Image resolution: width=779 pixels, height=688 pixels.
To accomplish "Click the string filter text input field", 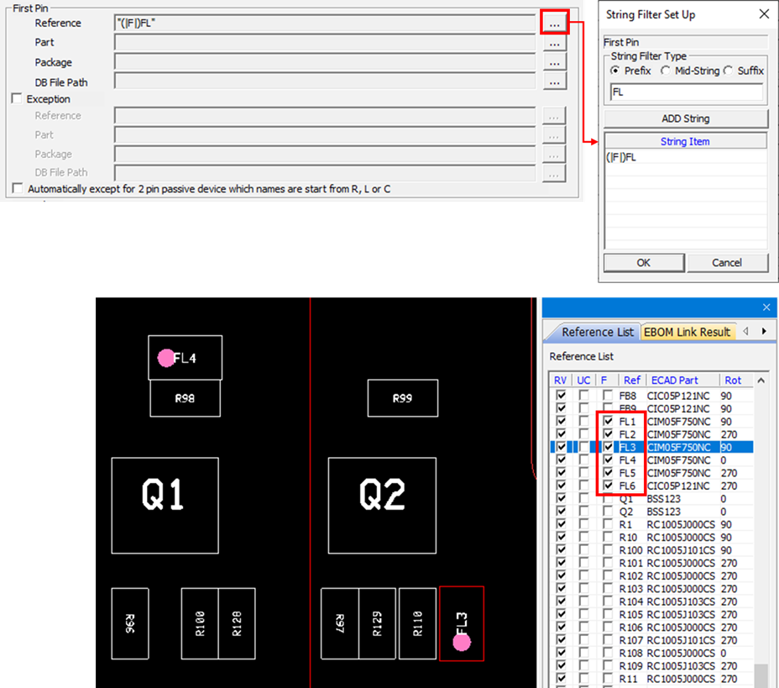I will click(685, 92).
